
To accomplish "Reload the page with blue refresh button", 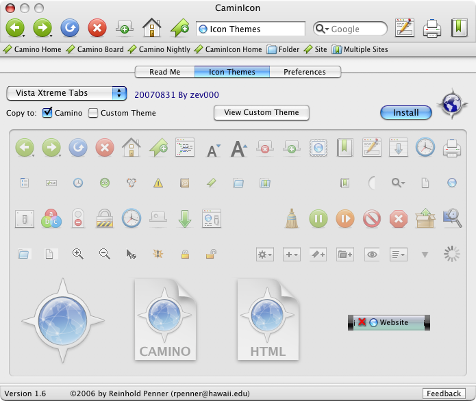I will [70, 28].
